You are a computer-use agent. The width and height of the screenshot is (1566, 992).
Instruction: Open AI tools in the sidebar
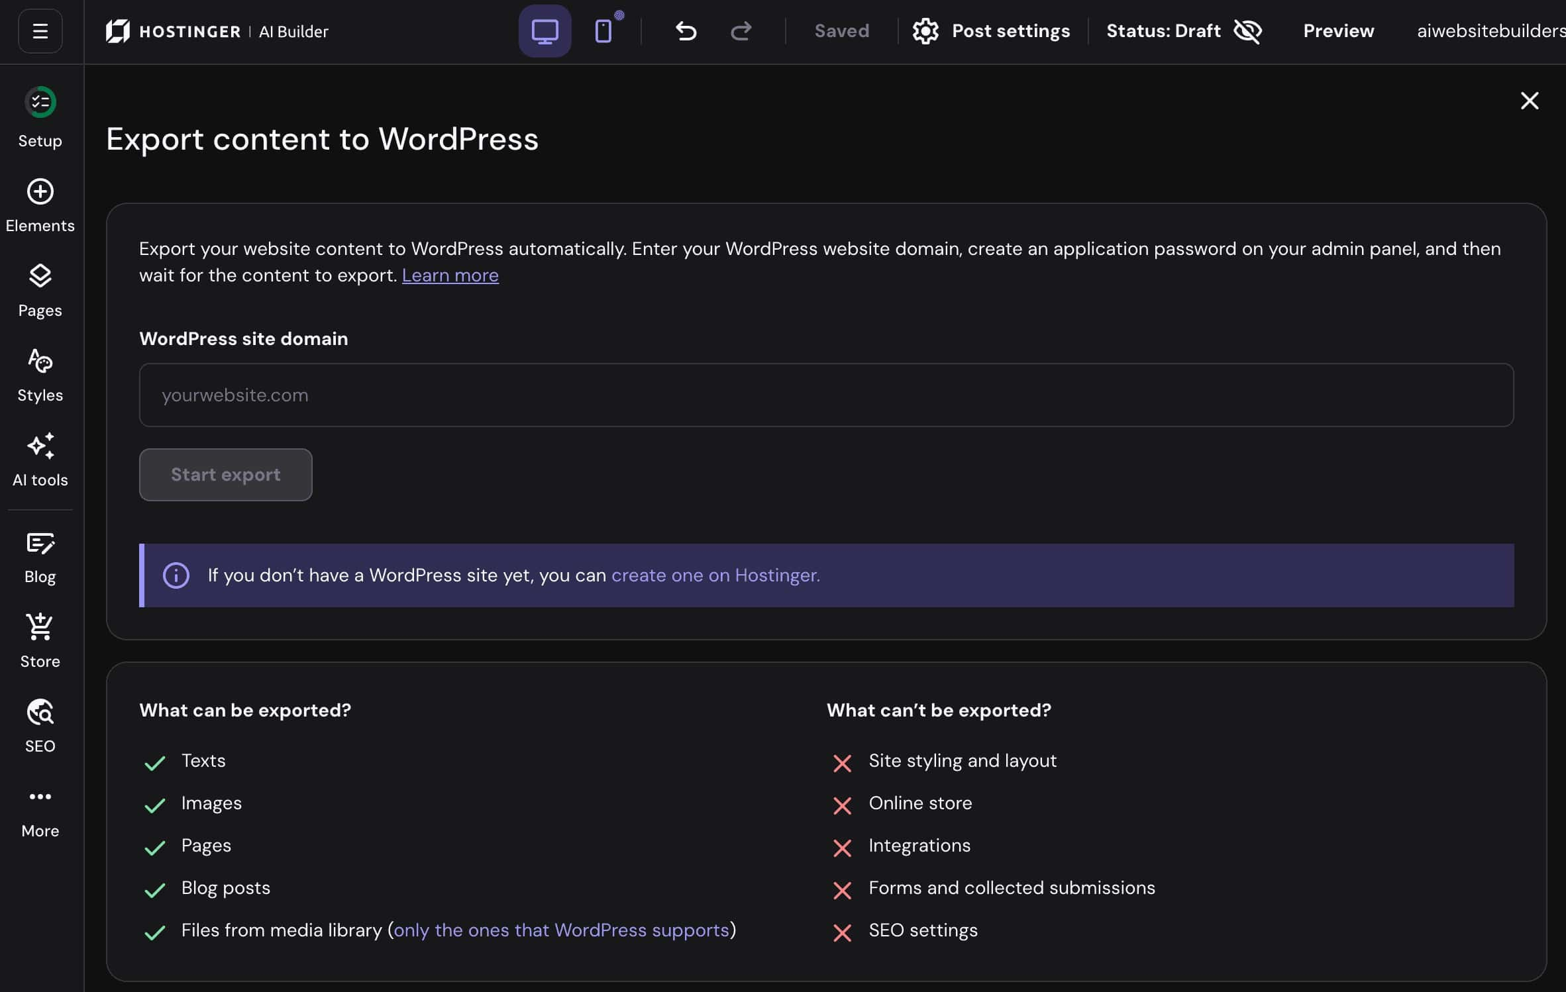pyautogui.click(x=40, y=460)
